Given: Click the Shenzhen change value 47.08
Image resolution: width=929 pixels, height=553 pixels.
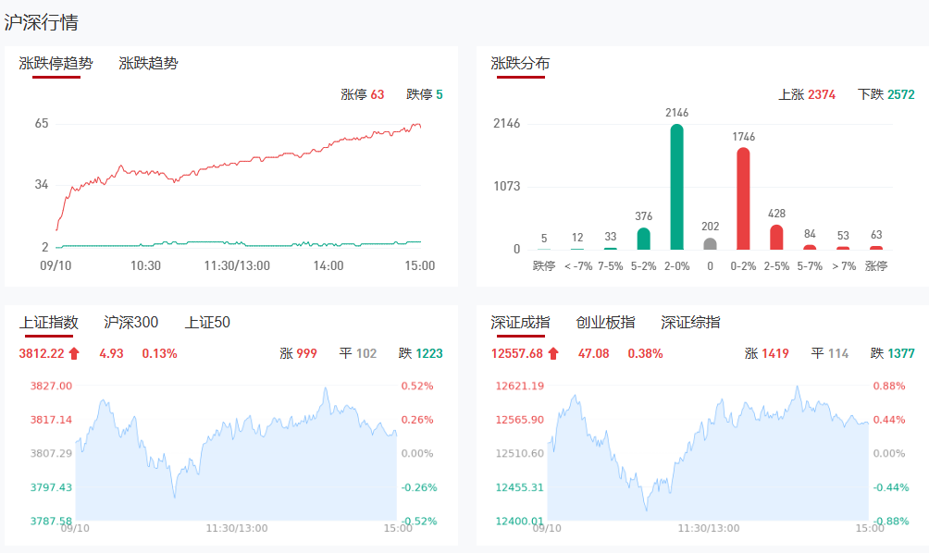Looking at the screenshot, I should pyautogui.click(x=594, y=353).
